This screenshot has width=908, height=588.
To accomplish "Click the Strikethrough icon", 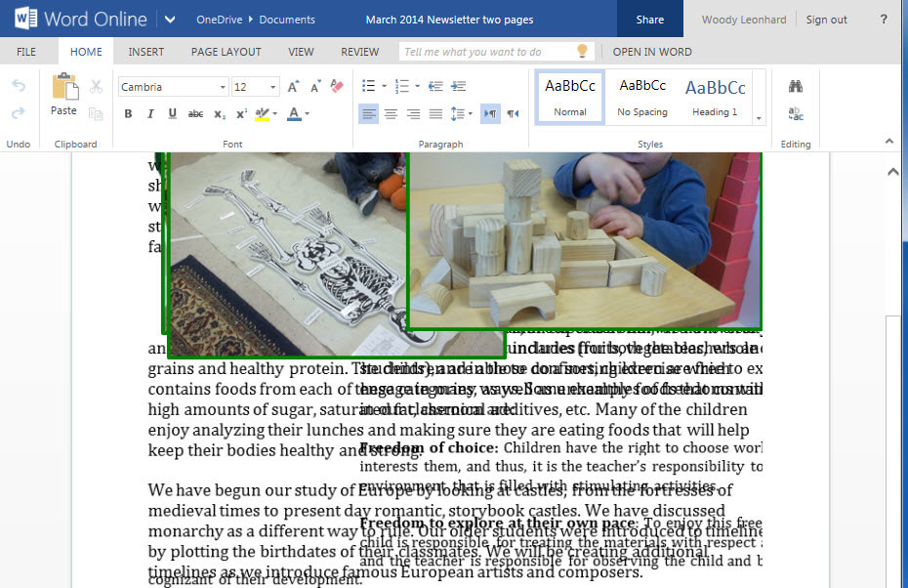I will (x=195, y=114).
